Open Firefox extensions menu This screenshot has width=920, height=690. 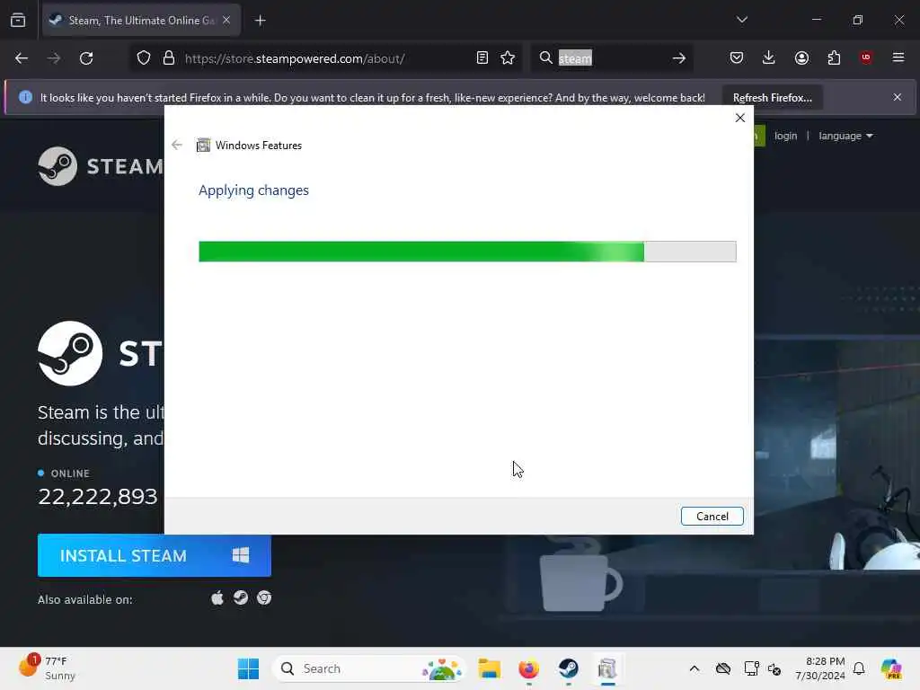[x=834, y=57]
